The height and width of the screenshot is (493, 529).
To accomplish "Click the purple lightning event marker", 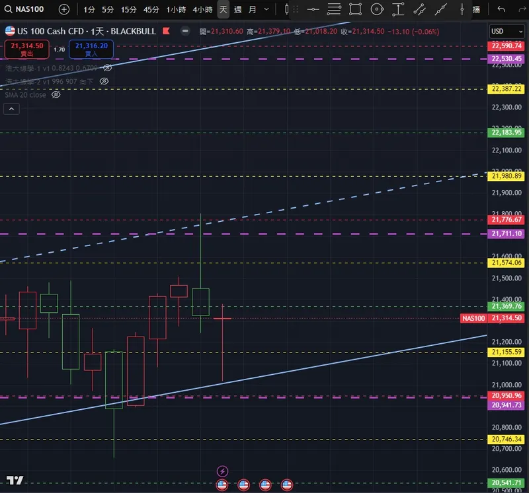I will [222, 471].
